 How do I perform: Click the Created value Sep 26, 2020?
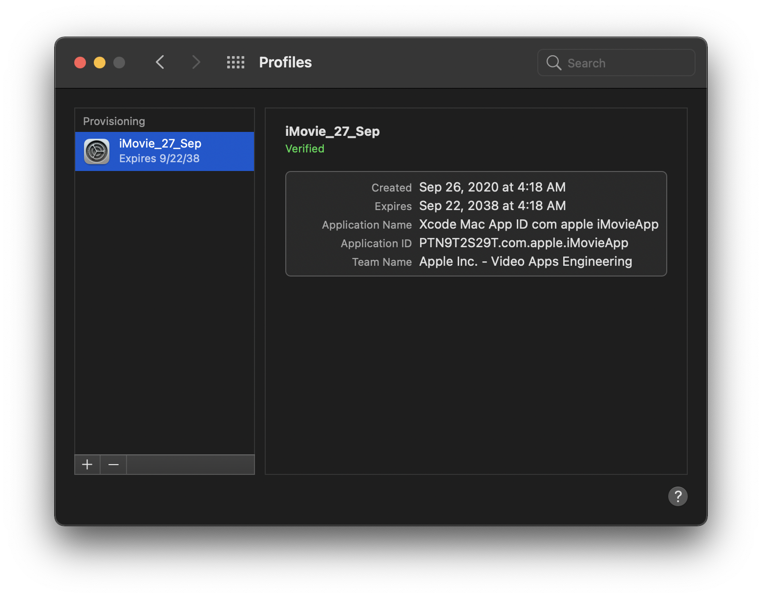pos(492,187)
